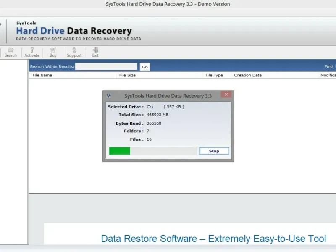The image size is (336, 252).
Task: Click the Folders count 7
Action: [148, 131]
